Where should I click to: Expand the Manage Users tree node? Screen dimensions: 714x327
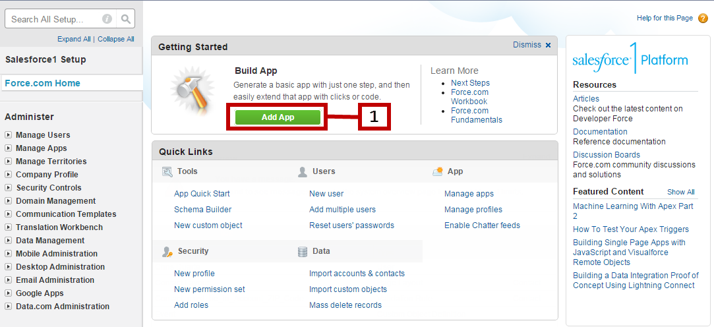pyautogui.click(x=8, y=134)
